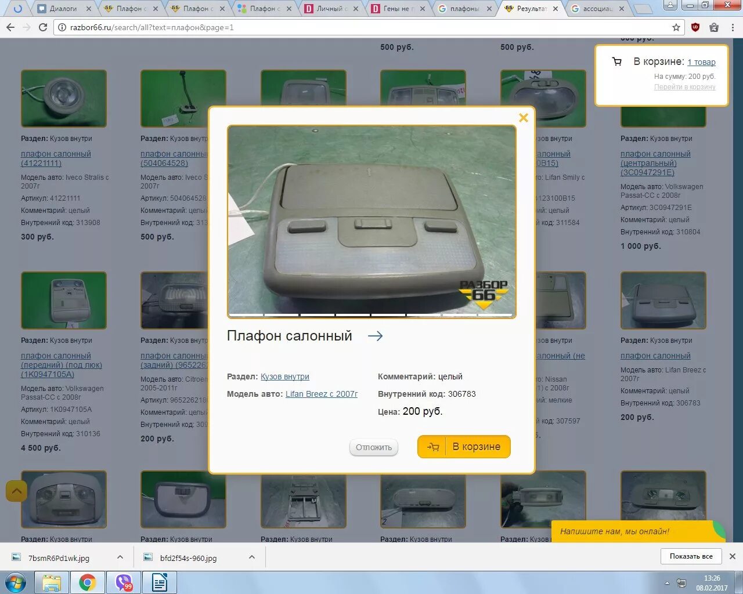Show hidden tray icons arrow
Viewport: 743px width, 594px height.
click(x=667, y=583)
